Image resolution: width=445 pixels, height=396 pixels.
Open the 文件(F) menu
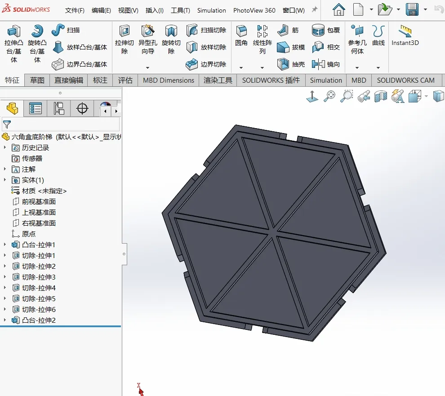[x=75, y=10]
